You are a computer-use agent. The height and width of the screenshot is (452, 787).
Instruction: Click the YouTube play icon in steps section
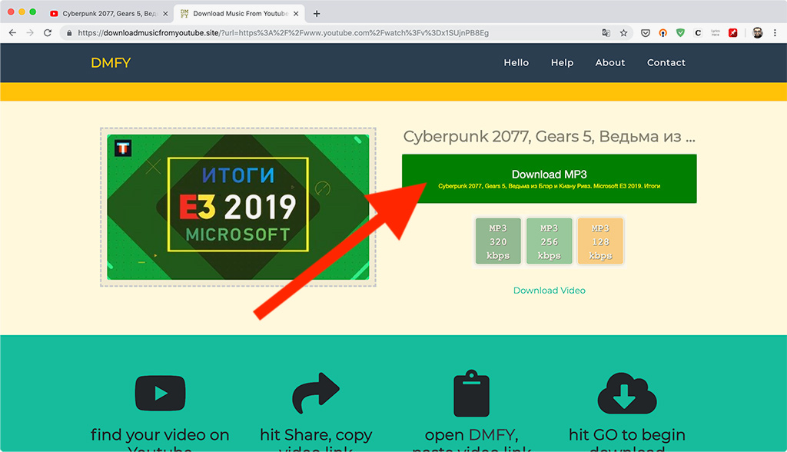pyautogui.click(x=160, y=394)
